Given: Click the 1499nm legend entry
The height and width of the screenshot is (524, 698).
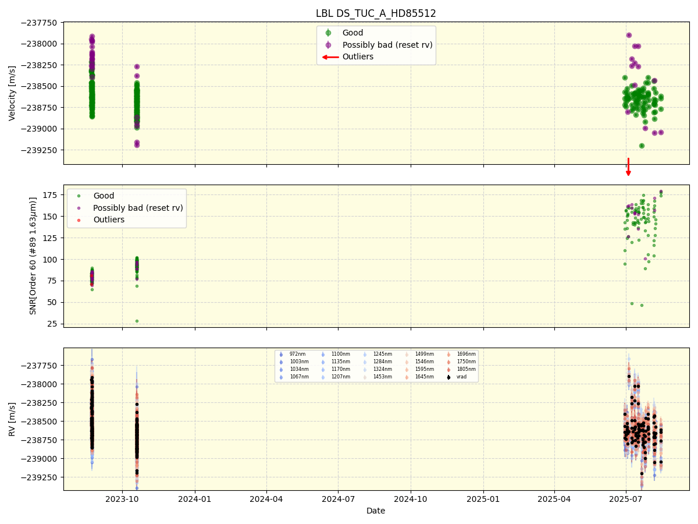Looking at the screenshot, I should point(425,354).
